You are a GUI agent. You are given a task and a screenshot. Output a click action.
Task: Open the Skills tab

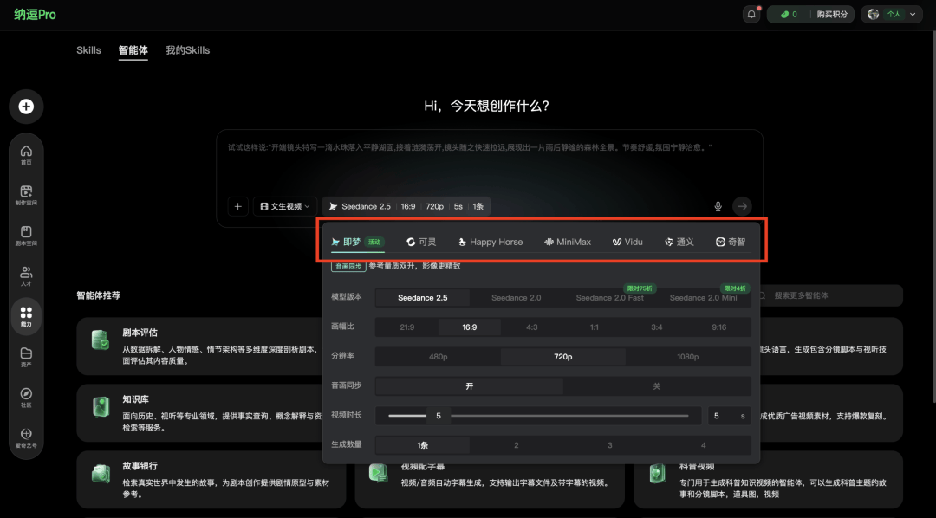[x=88, y=50]
